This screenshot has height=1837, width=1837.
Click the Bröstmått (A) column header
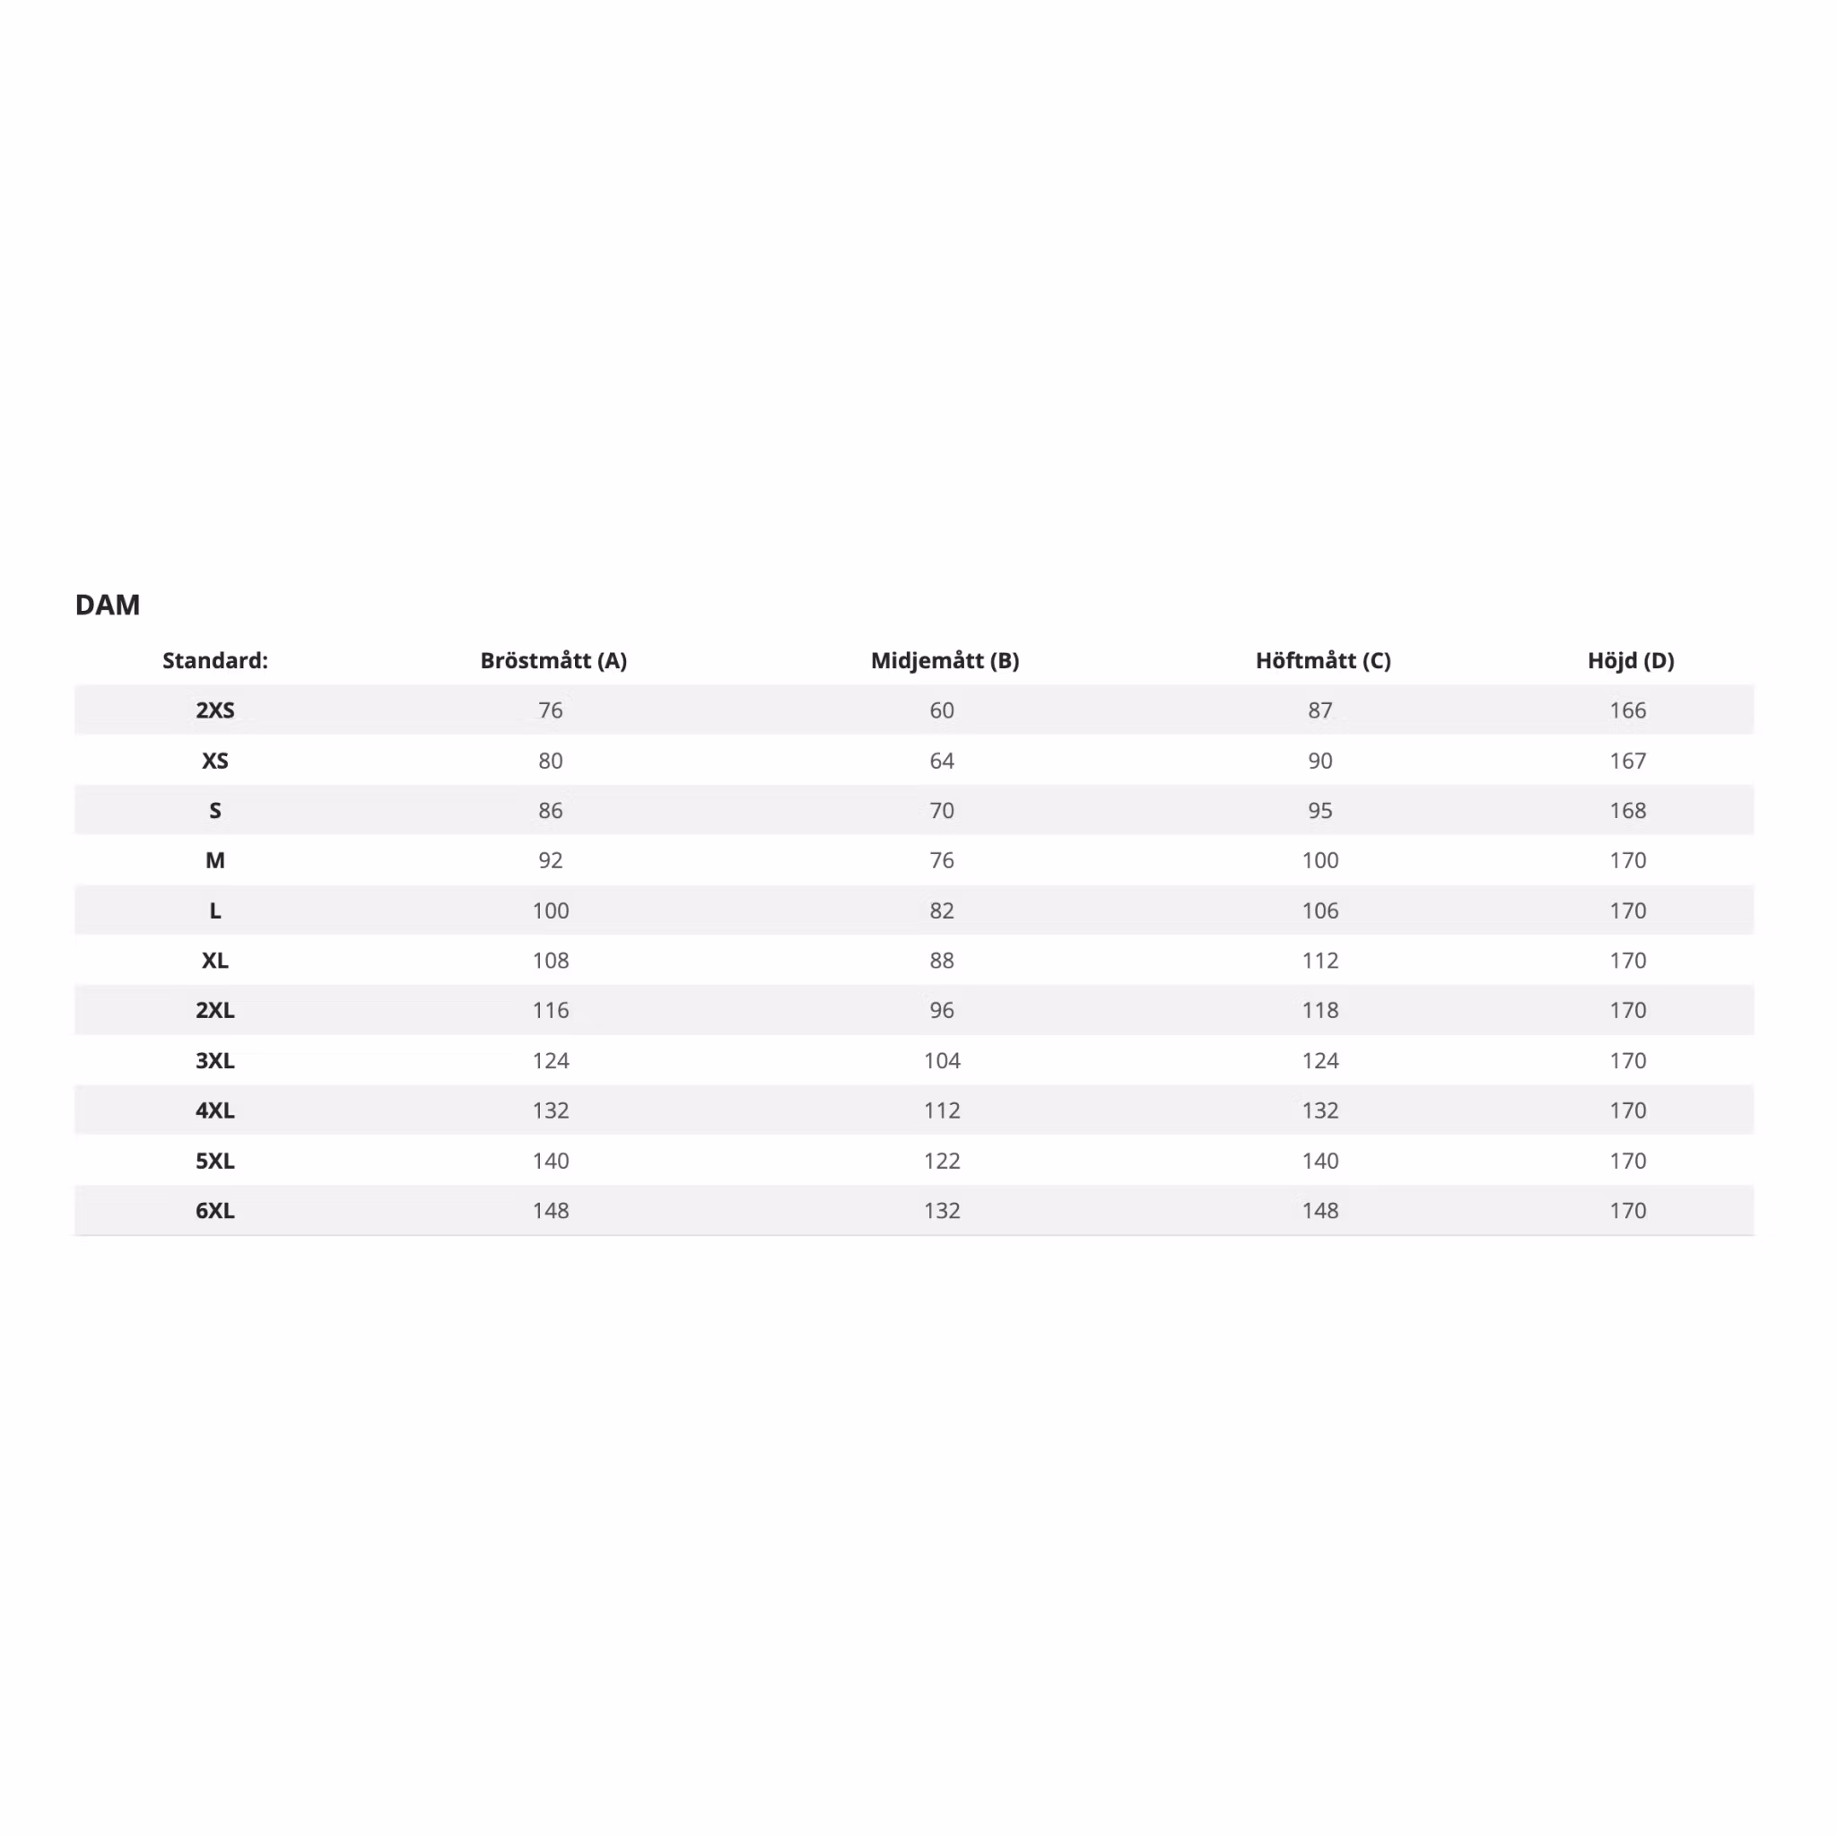tap(553, 660)
